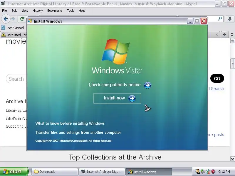Click the Top Collections at the Archive heading

tap(115, 157)
